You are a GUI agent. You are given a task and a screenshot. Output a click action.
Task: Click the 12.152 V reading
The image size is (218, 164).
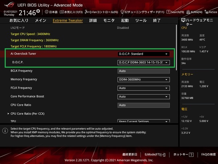[186, 121]
